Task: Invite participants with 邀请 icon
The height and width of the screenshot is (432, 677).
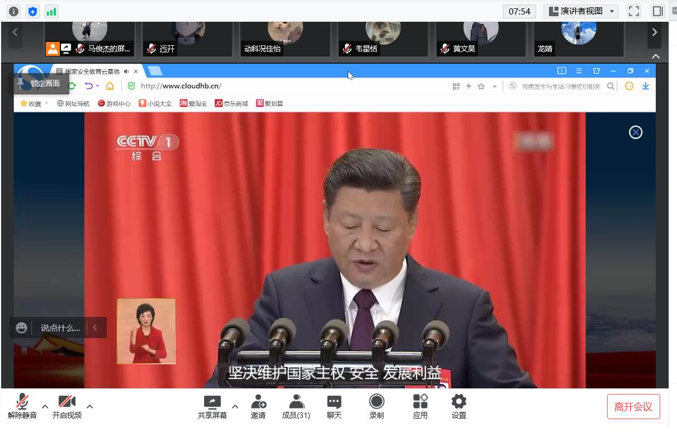Action: 258,406
